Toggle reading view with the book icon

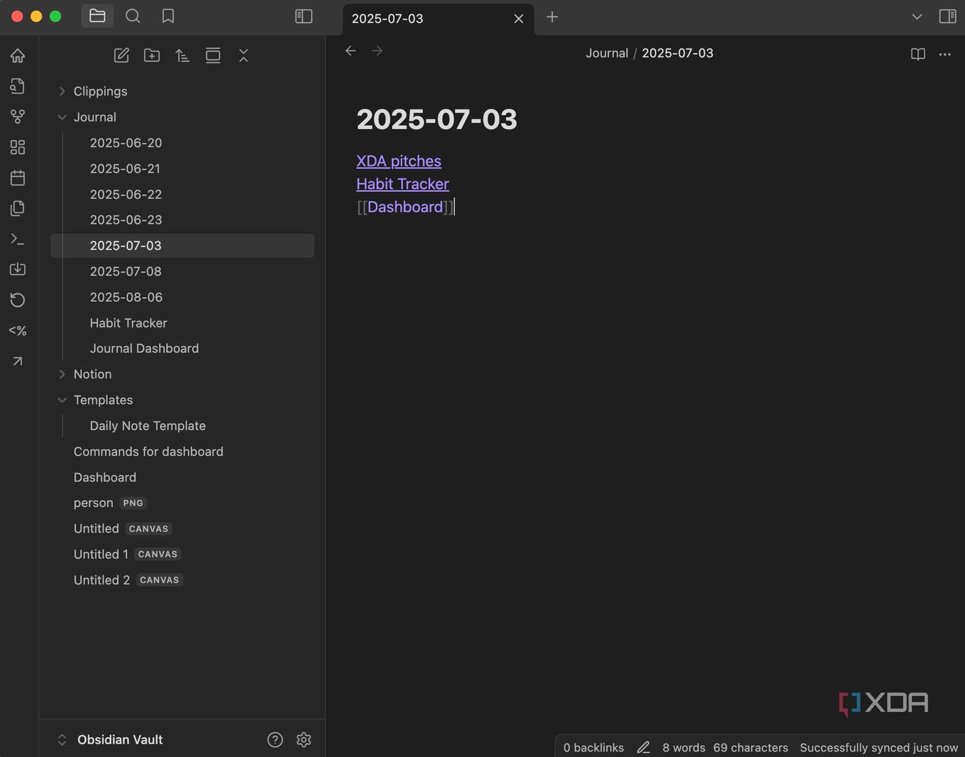pos(917,54)
